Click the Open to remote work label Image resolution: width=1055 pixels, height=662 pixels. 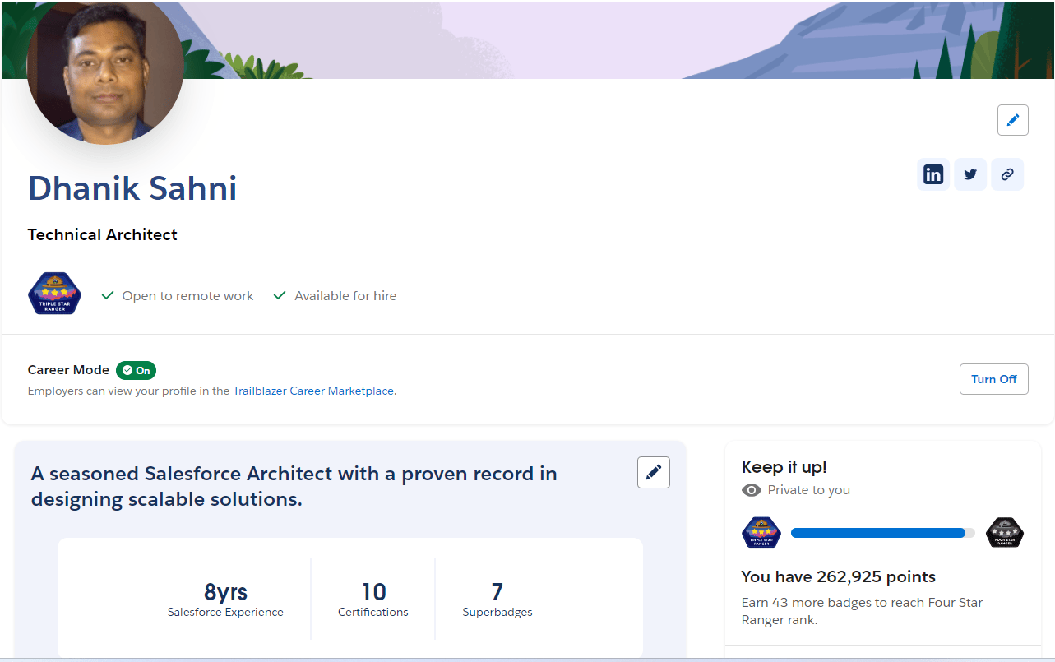click(188, 296)
